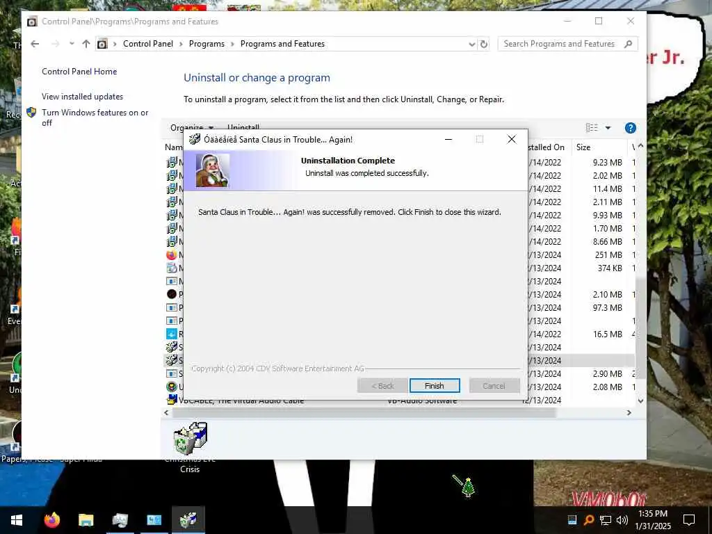Minimize the Santa Claus uninstaller dialog
This screenshot has width=712, height=534.
pyautogui.click(x=448, y=139)
